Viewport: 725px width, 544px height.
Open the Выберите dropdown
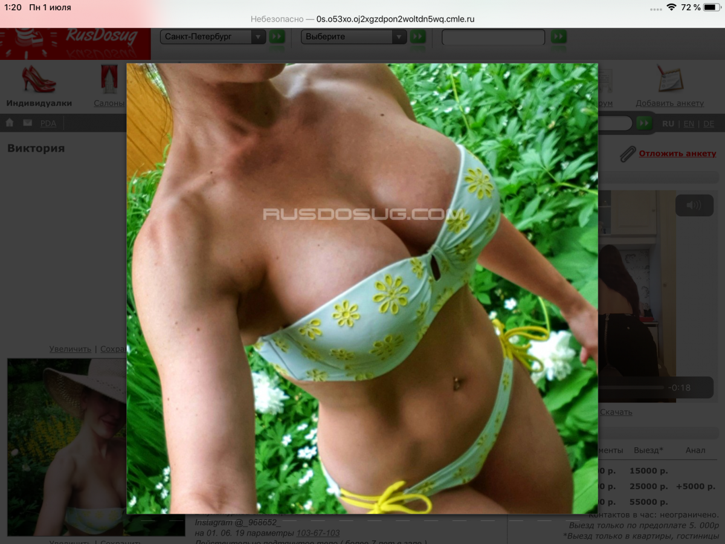click(x=353, y=36)
